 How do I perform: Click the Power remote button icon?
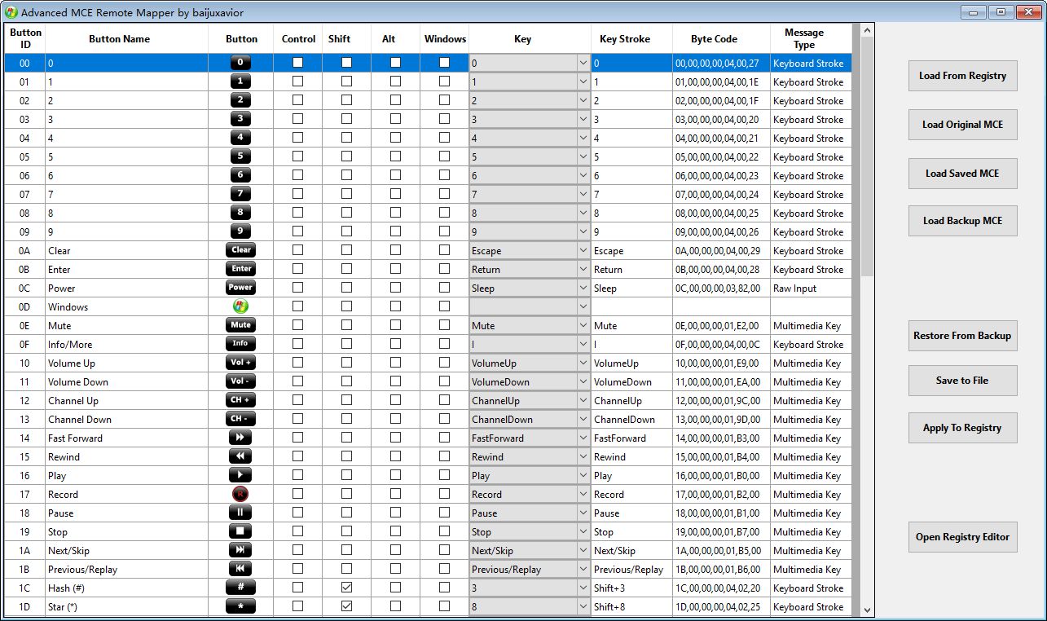tap(240, 288)
